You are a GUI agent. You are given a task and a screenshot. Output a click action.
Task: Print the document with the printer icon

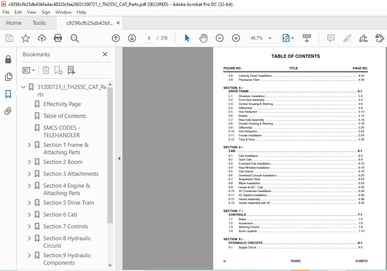[x=58, y=38]
